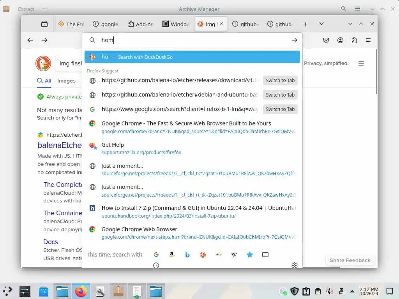
Task: Switch to the Window tab
Action: pyautogui.click(x=176, y=24)
